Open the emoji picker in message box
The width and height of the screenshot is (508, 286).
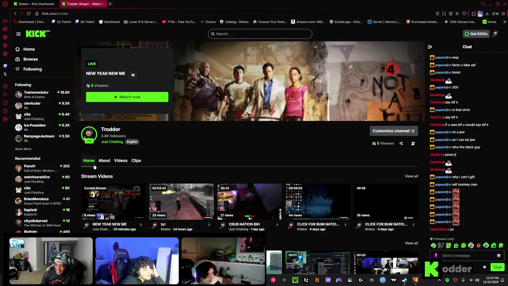pos(499,255)
